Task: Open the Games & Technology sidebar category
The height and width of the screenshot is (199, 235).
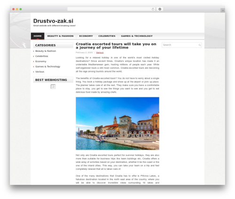Action: pos(48,66)
